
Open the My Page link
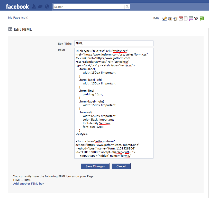click(14, 18)
